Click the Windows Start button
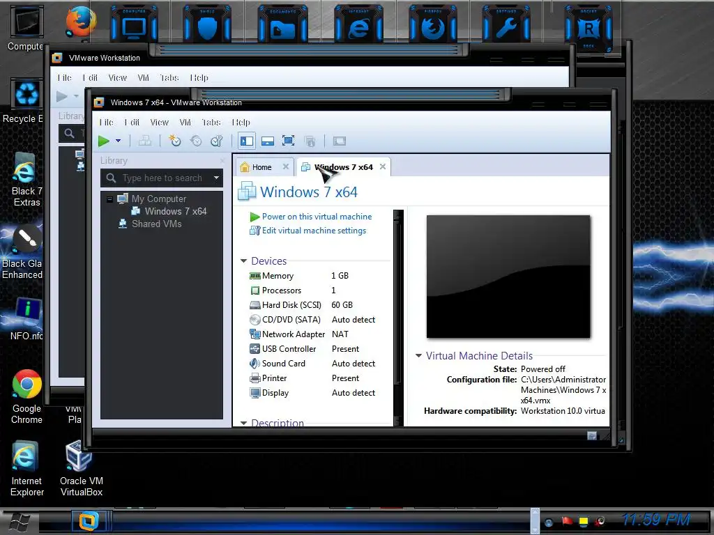The width and height of the screenshot is (714, 535). [19, 522]
